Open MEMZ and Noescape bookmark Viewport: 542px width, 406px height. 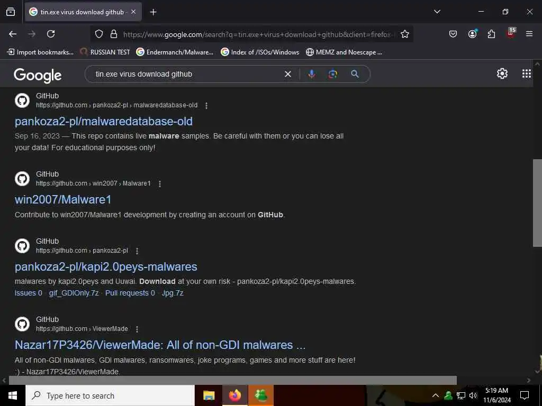pos(344,52)
